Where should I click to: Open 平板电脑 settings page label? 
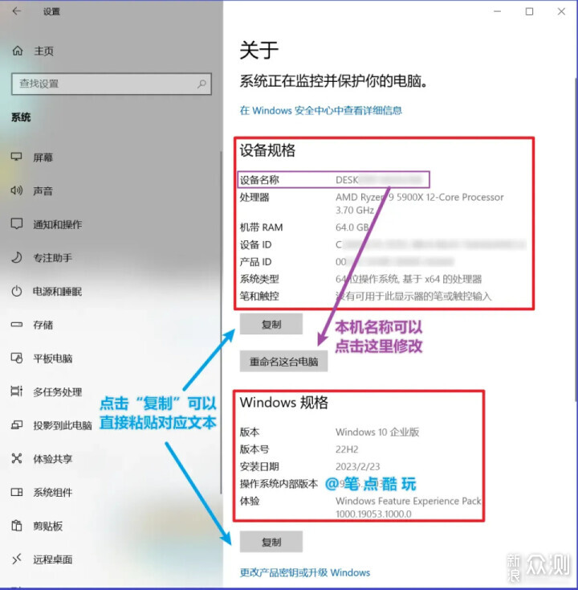click(53, 359)
